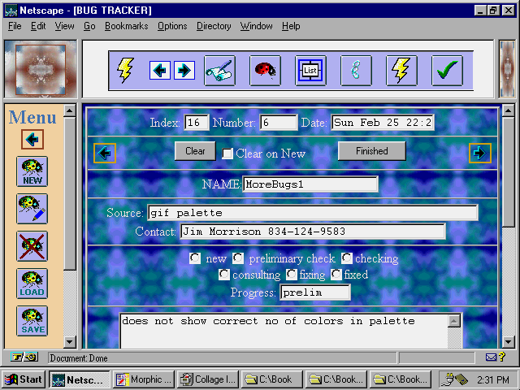The height and width of the screenshot is (390, 520).
Task: Click the Source field with gif palette
Action: pyautogui.click(x=313, y=213)
